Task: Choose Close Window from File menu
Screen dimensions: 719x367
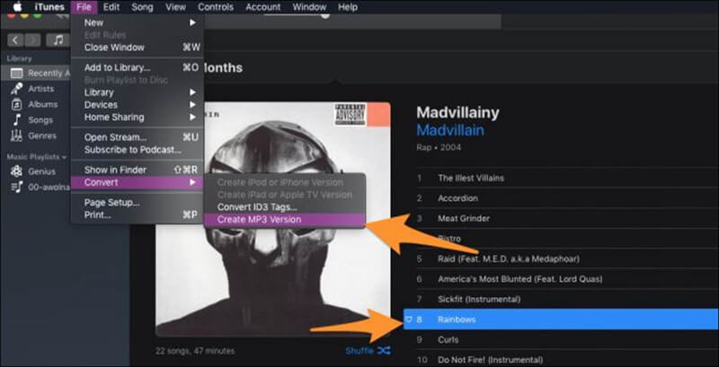Action: pos(138,48)
